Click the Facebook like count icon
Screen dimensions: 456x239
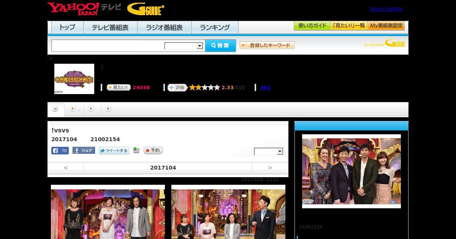(60, 151)
